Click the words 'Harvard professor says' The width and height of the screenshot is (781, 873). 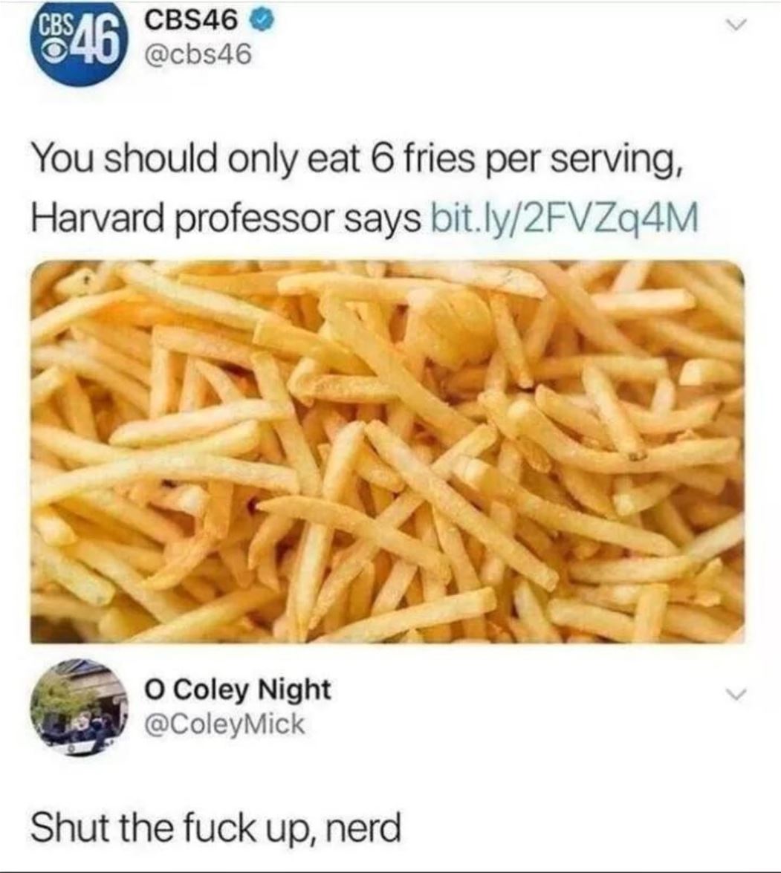click(227, 218)
